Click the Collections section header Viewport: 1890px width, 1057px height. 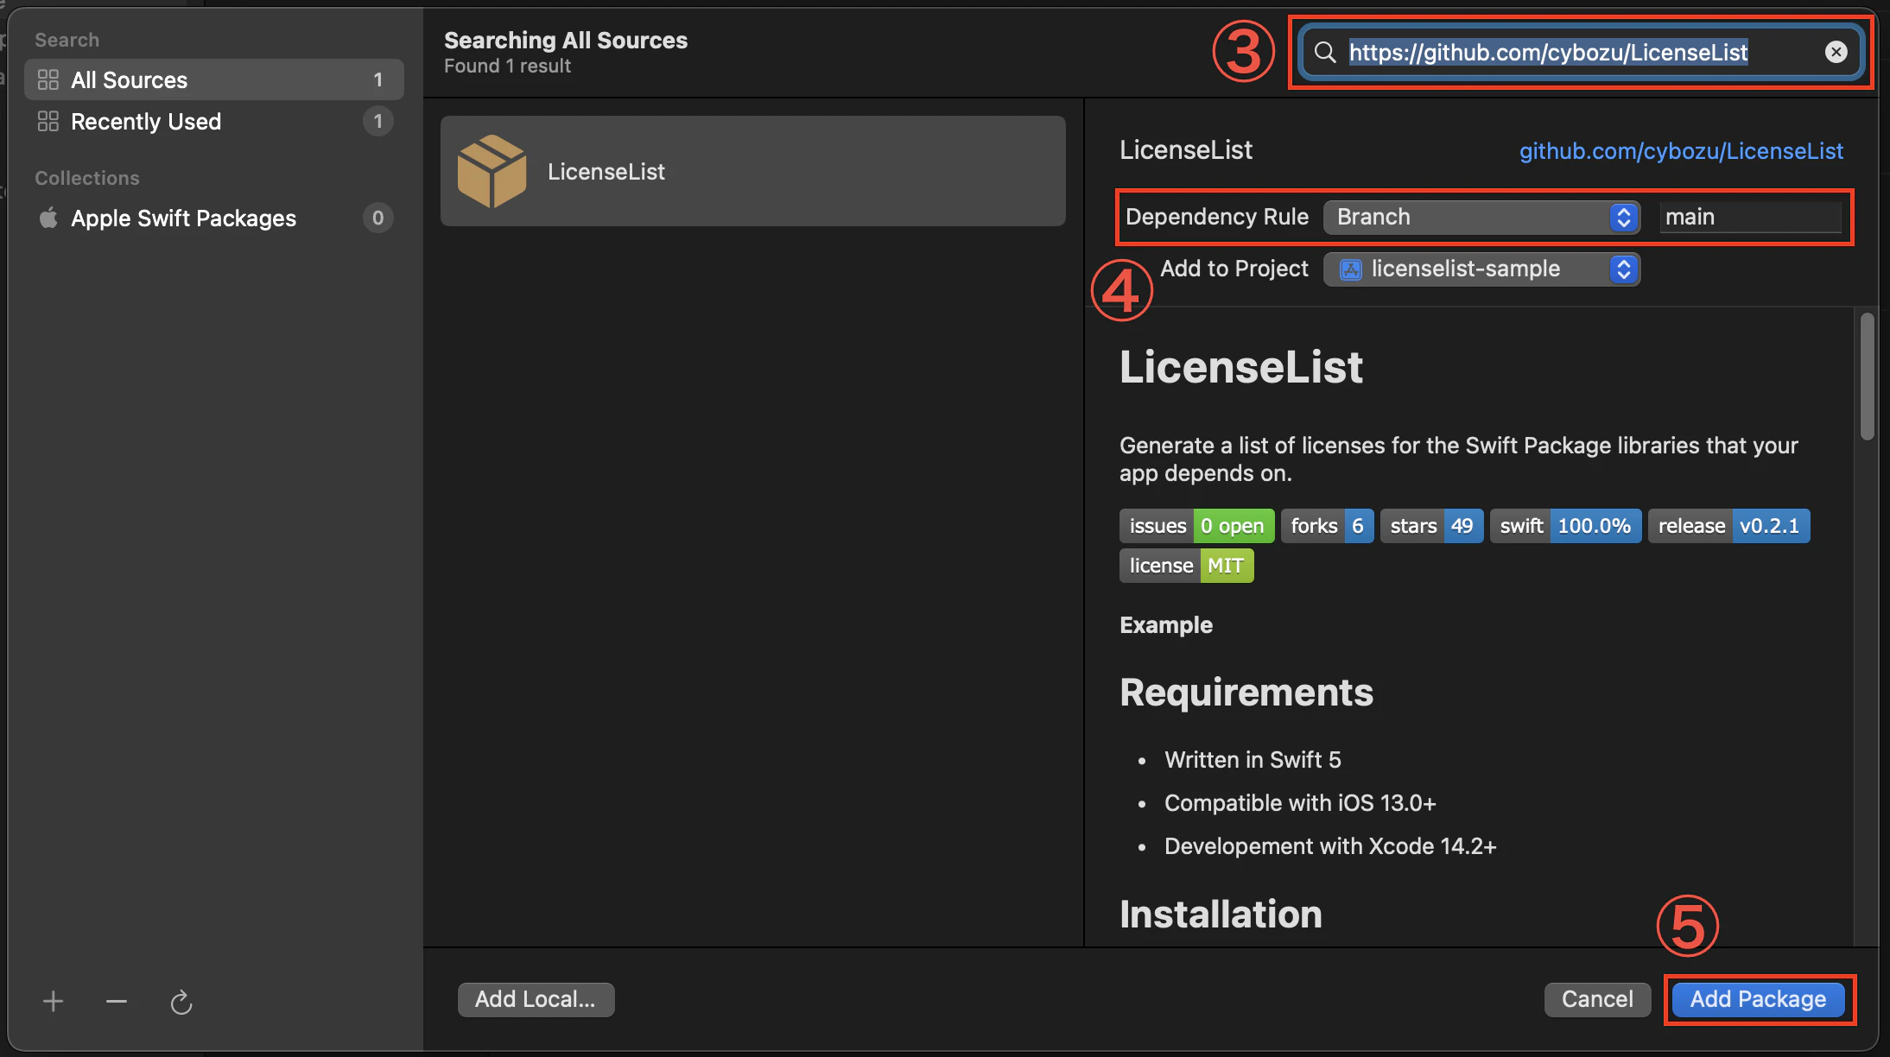tap(87, 178)
